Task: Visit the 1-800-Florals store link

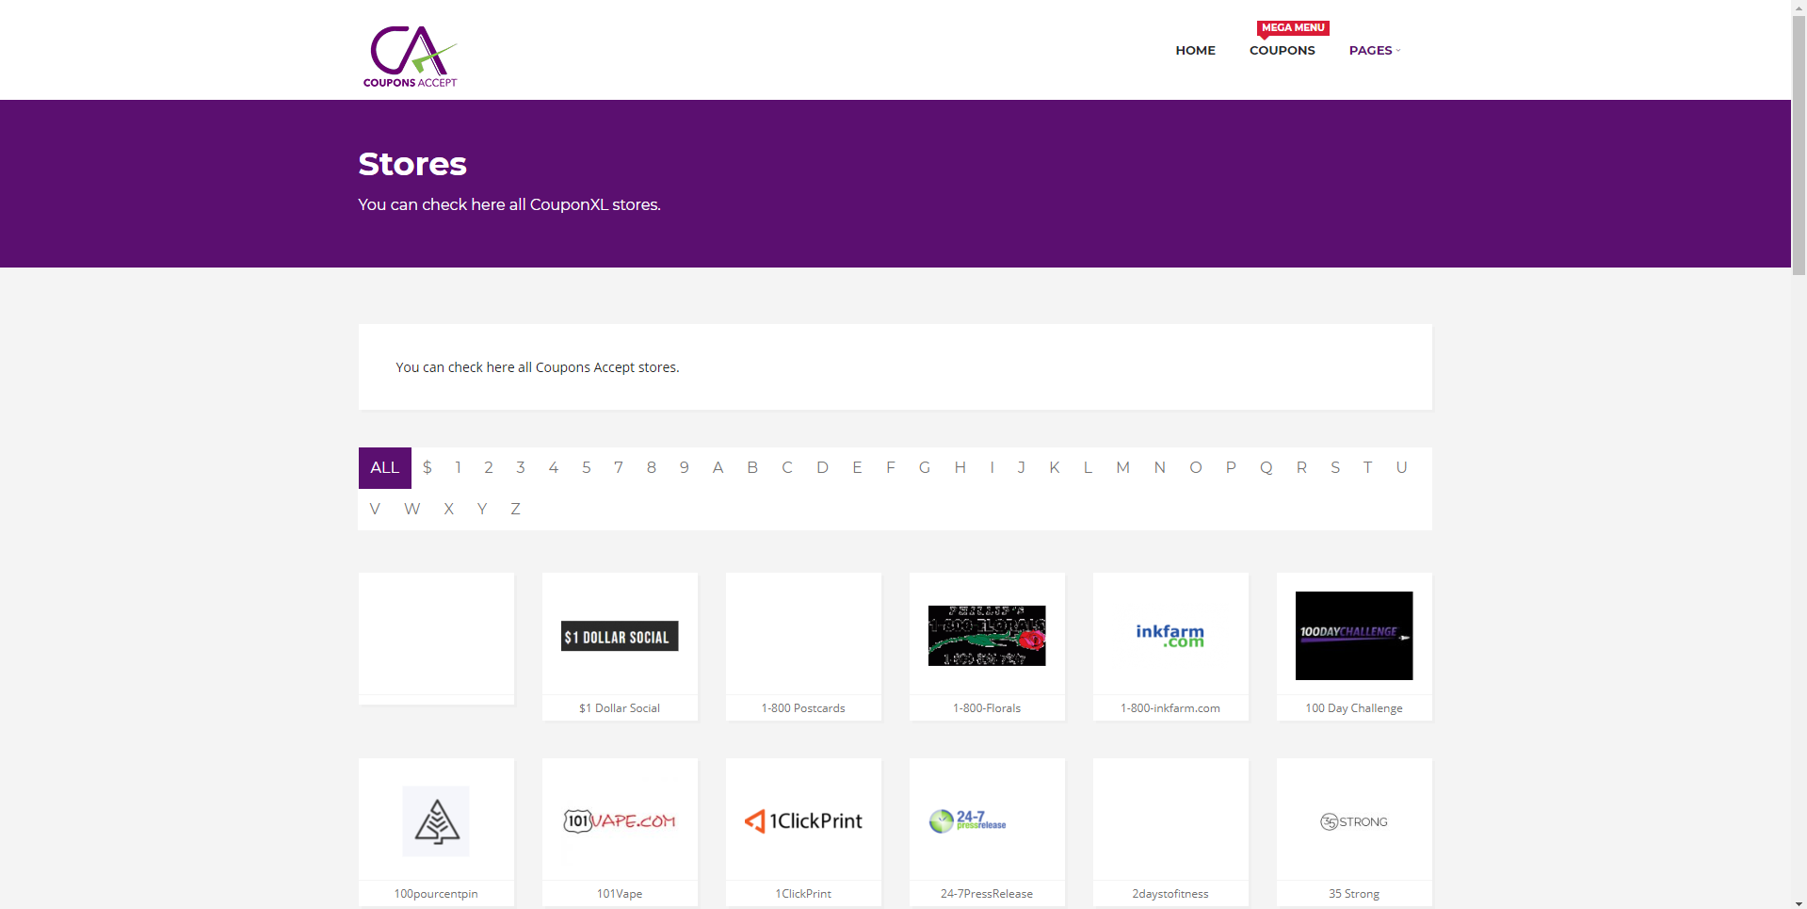Action: click(x=987, y=708)
